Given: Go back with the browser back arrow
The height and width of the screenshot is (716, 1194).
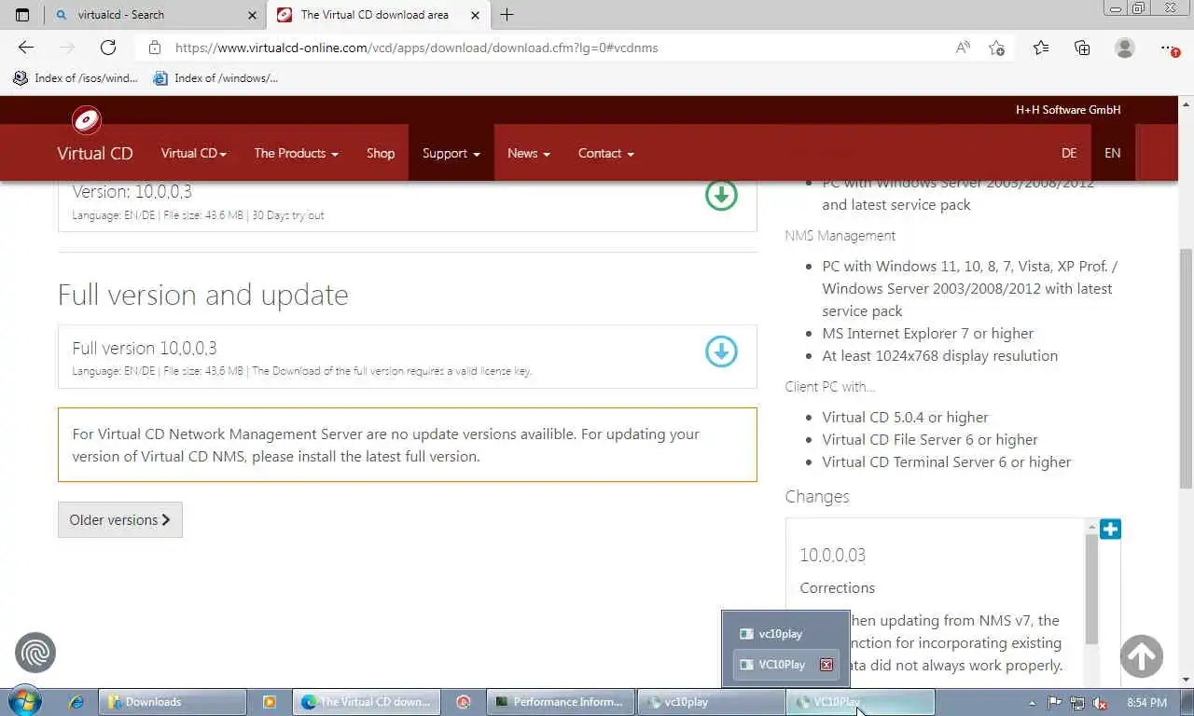Looking at the screenshot, I should 25,48.
